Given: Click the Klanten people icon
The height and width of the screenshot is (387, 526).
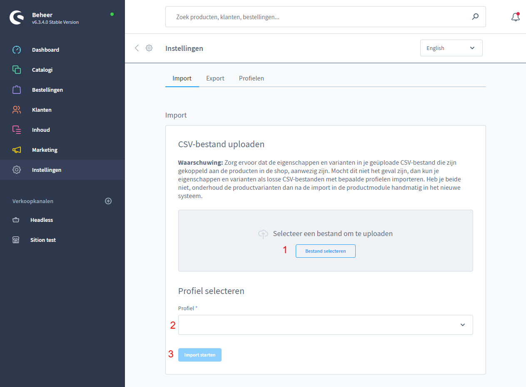Looking at the screenshot, I should [17, 110].
